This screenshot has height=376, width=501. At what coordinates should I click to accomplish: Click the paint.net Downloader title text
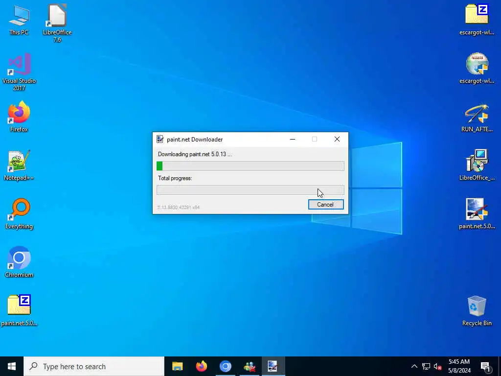(x=195, y=140)
